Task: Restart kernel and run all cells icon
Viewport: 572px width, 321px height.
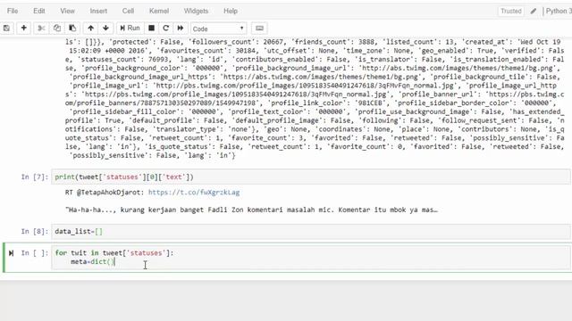Action: pos(181,28)
